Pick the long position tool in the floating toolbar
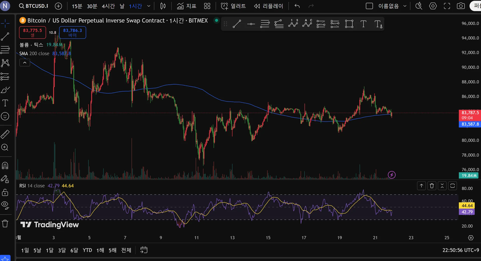 coord(321,24)
